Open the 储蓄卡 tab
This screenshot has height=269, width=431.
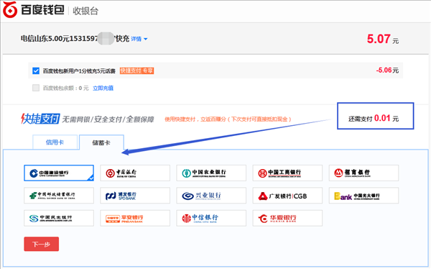[x=101, y=142]
